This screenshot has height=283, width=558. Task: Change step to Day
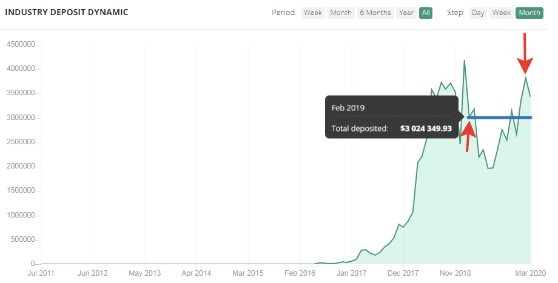coord(477,13)
